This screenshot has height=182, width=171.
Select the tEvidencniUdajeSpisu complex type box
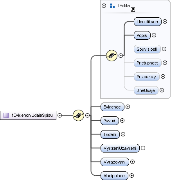point(28,115)
